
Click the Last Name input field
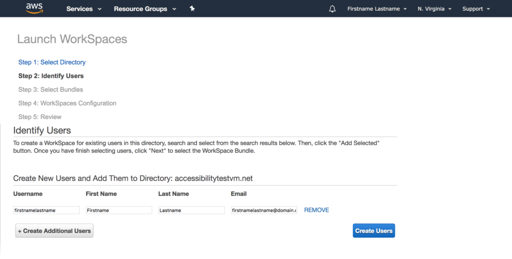[x=191, y=210]
